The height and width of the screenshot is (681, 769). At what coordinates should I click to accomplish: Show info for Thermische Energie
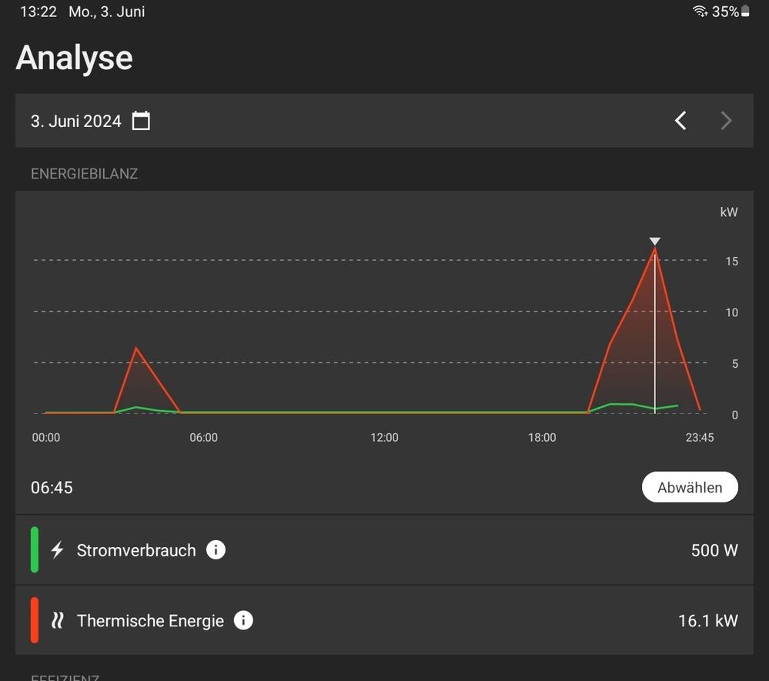click(243, 620)
